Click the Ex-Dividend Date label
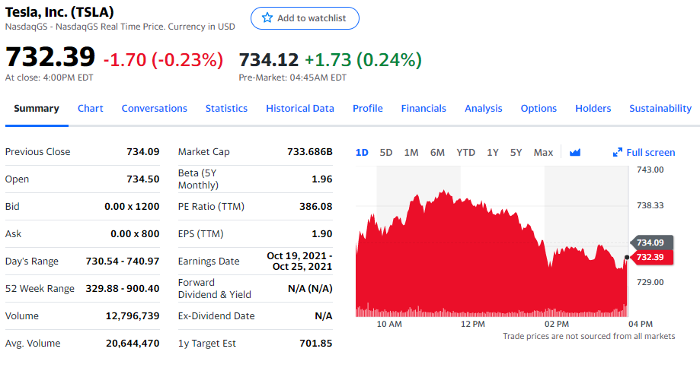This screenshot has width=700, height=374. [216, 316]
